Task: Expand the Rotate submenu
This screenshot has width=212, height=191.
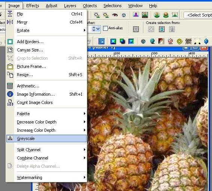Action: point(46,30)
